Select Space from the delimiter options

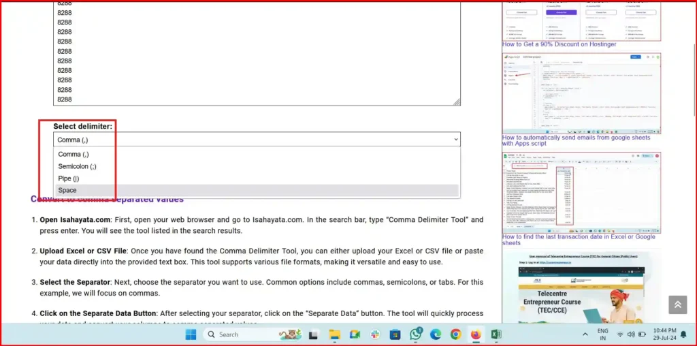tap(67, 191)
